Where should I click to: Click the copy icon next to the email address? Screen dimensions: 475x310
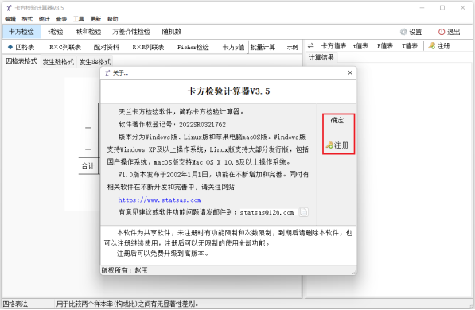tap(304, 212)
